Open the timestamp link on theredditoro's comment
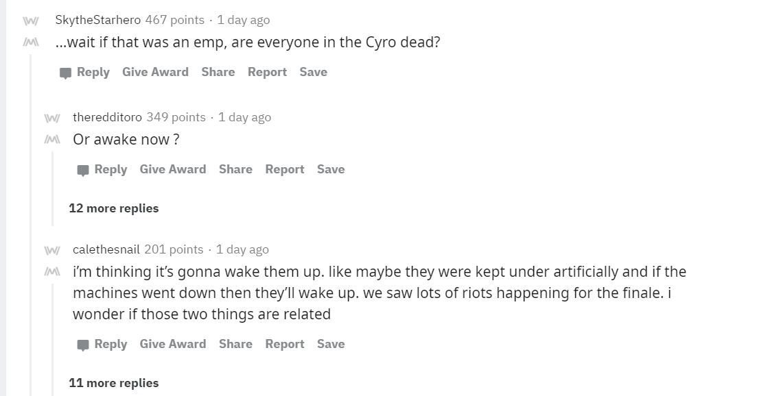 pos(244,117)
